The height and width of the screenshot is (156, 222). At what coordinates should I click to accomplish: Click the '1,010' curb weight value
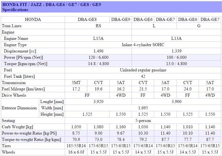(x=188, y=127)
